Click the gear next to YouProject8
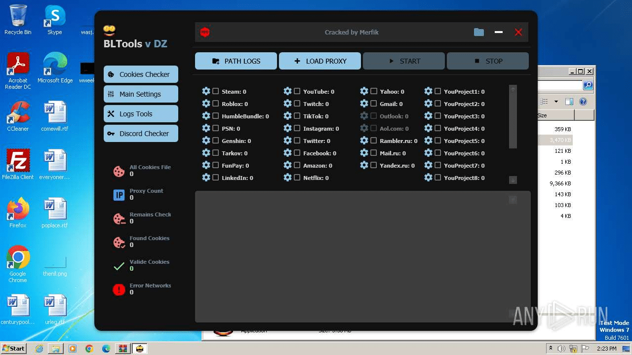The height and width of the screenshot is (355, 632). tap(428, 177)
